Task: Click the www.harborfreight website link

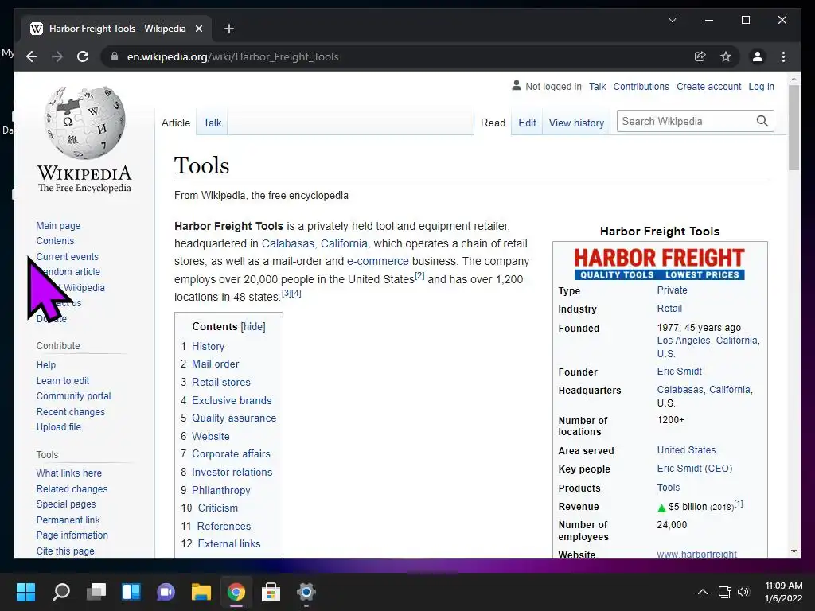Action: 696,554
